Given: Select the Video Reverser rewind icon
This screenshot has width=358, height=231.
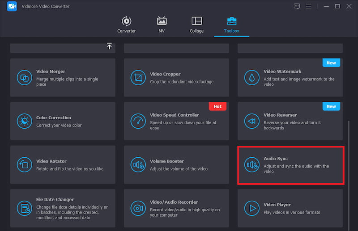Looking at the screenshot, I should pyautogui.click(x=252, y=121).
